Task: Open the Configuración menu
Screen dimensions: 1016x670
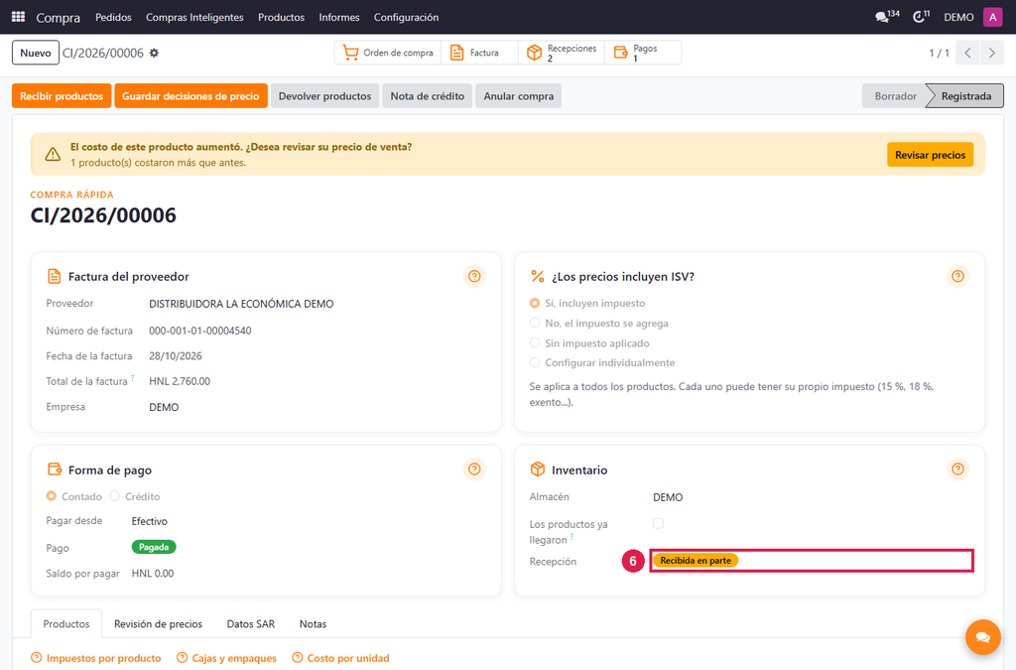Action: click(406, 18)
